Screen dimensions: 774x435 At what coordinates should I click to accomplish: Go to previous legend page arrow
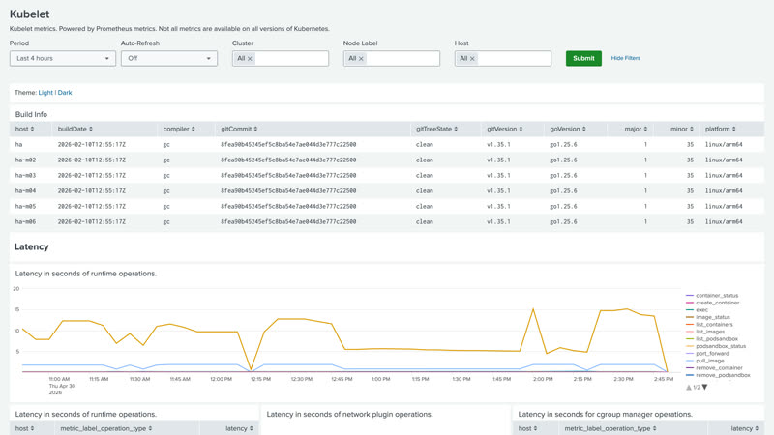tap(689, 388)
